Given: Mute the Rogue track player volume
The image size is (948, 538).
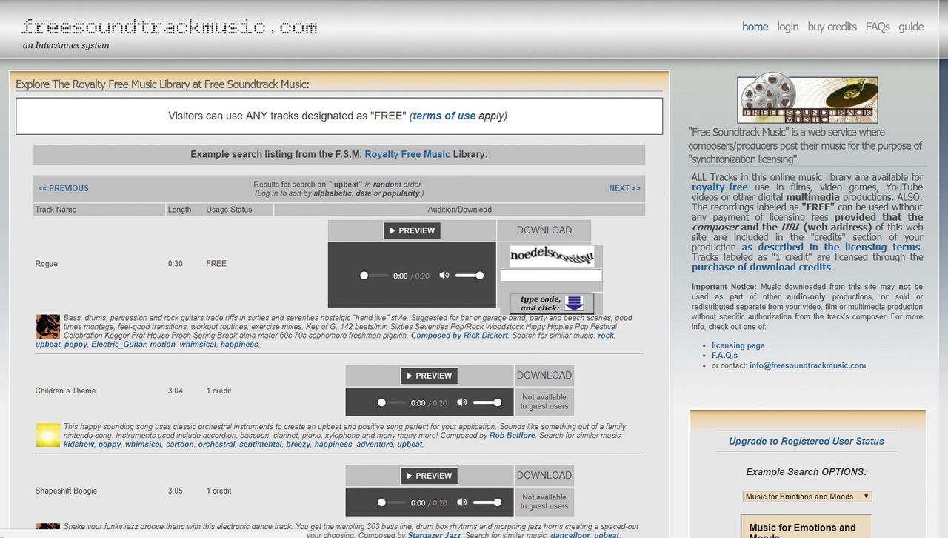Looking at the screenshot, I should 444,276.
